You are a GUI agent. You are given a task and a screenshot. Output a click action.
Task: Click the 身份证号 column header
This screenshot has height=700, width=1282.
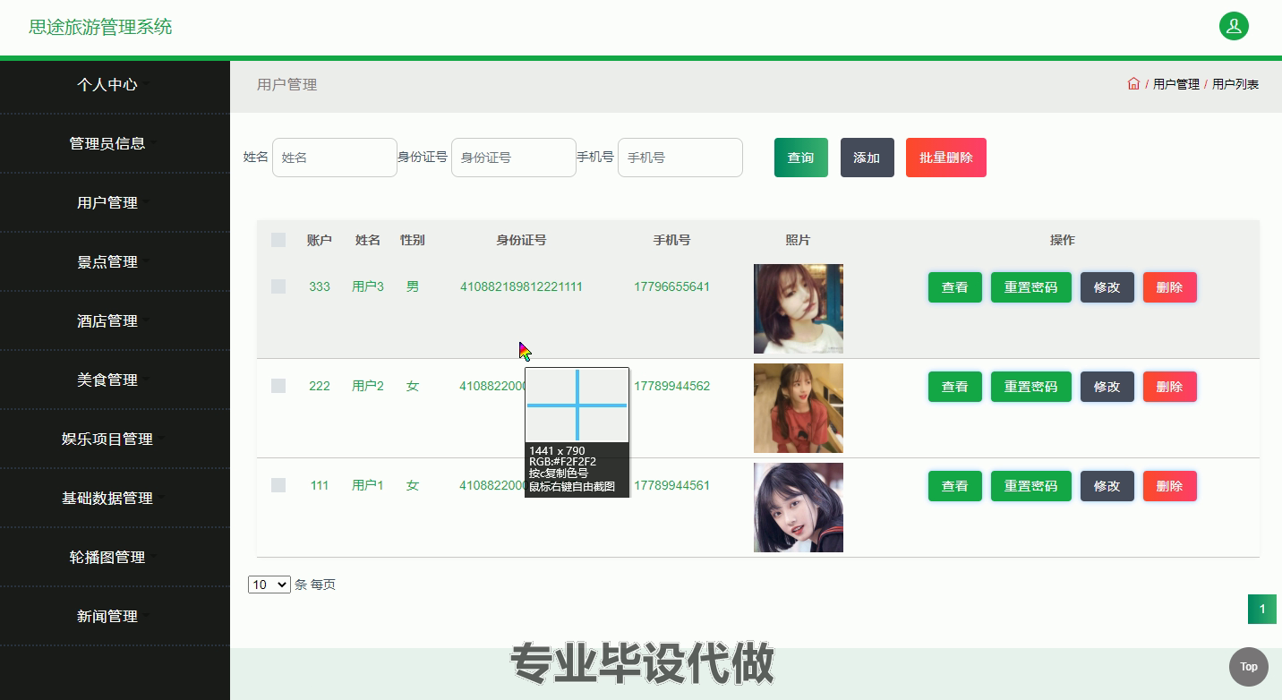coord(521,240)
